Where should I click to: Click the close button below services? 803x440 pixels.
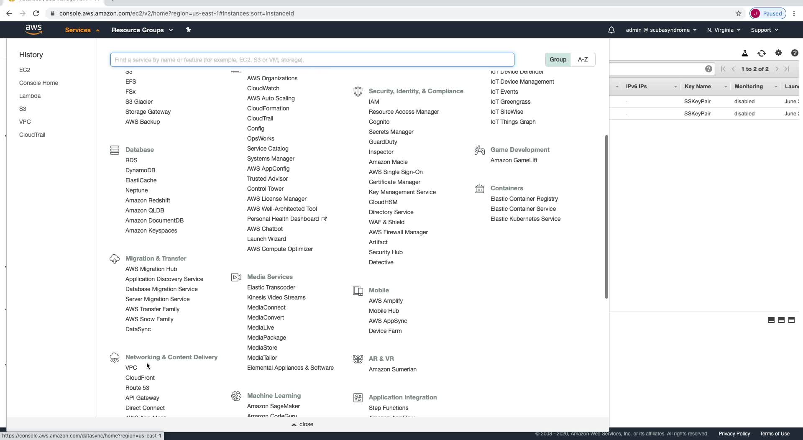(x=302, y=424)
